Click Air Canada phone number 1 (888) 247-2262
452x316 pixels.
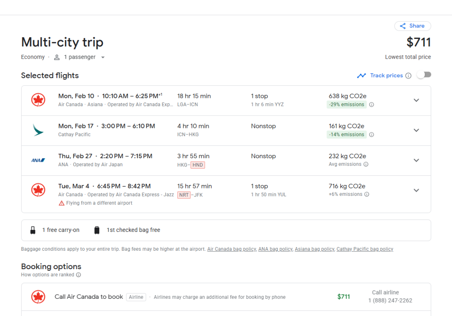pos(390,301)
